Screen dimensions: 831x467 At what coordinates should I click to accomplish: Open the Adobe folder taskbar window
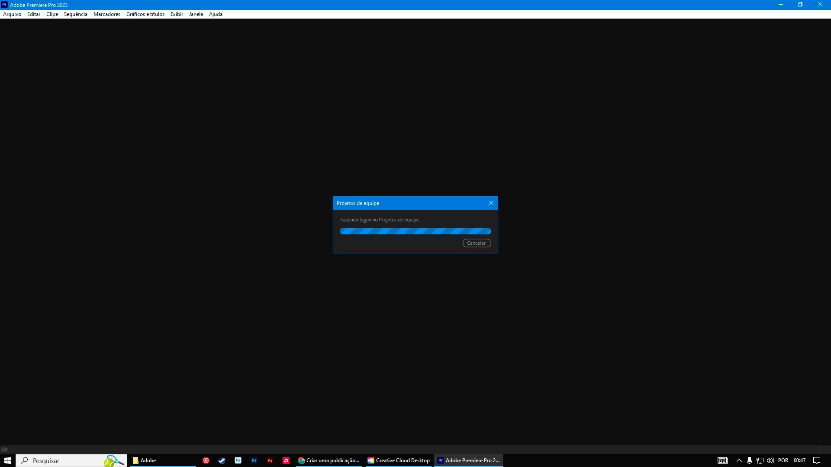pyautogui.click(x=163, y=461)
